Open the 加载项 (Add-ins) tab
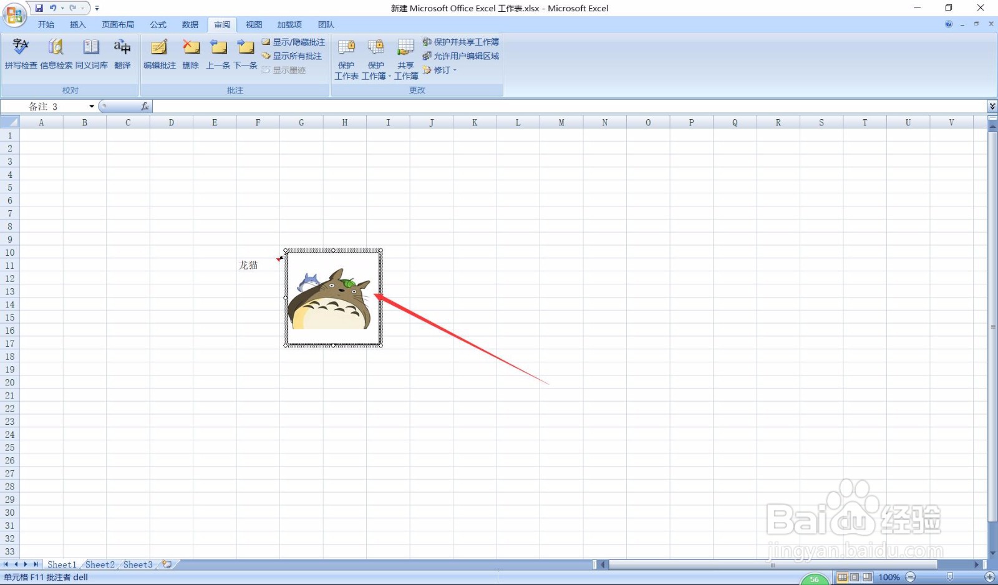The height and width of the screenshot is (585, 998). (x=289, y=25)
